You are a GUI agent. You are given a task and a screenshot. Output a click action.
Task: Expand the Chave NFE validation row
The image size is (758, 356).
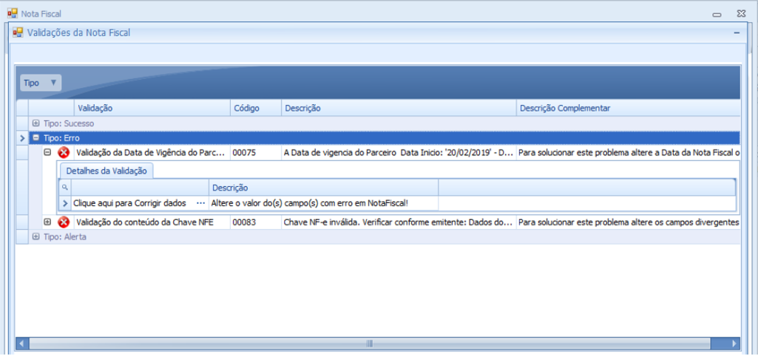[47, 222]
